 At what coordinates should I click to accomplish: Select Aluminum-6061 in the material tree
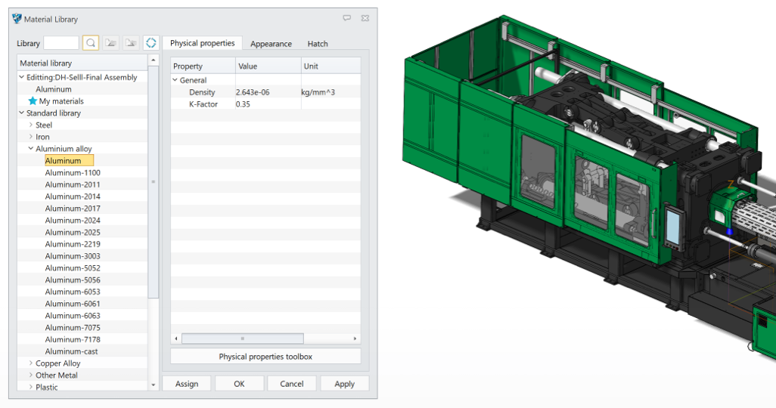point(73,304)
